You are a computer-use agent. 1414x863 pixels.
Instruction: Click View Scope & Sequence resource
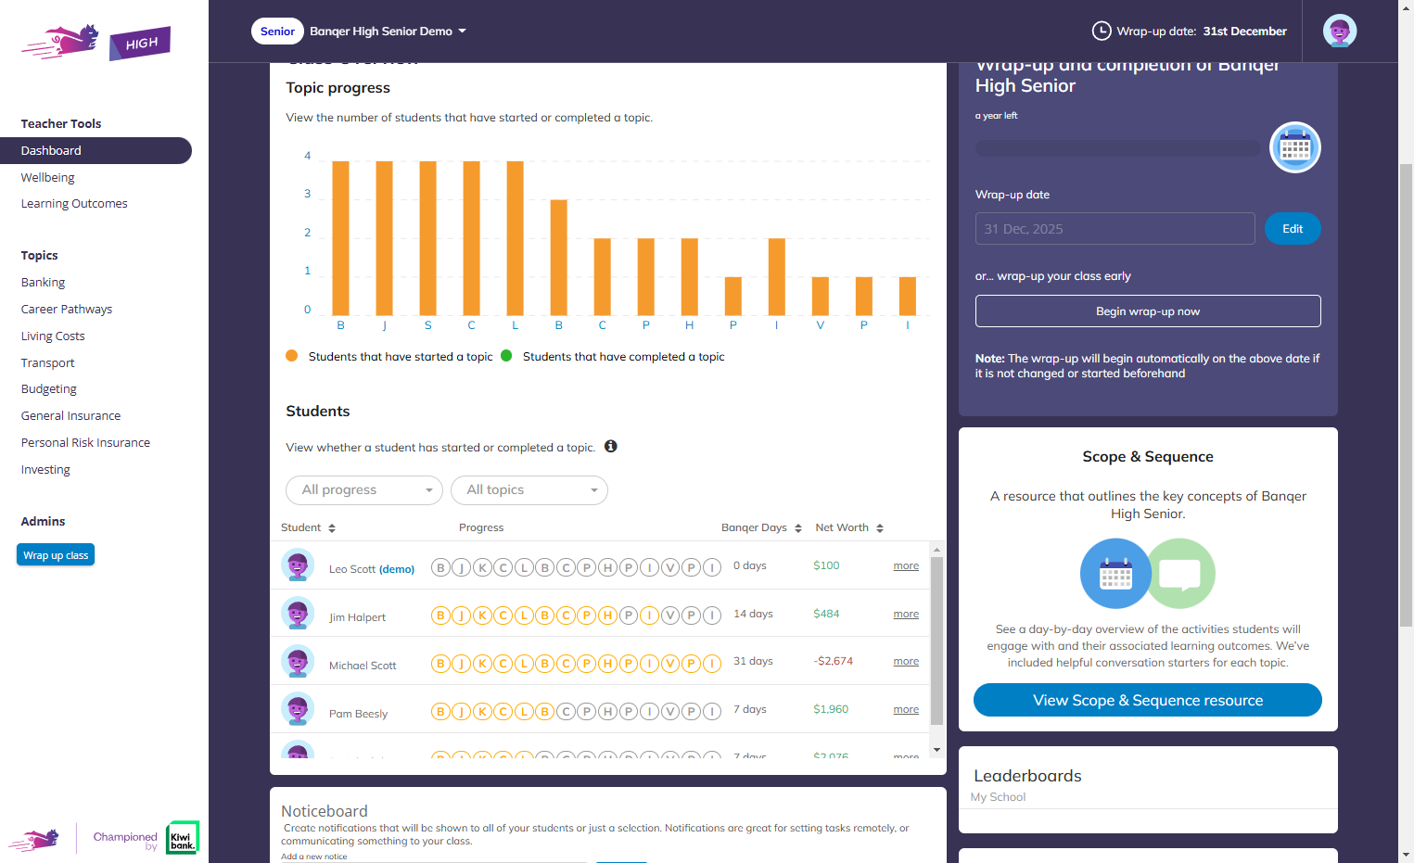(x=1148, y=700)
